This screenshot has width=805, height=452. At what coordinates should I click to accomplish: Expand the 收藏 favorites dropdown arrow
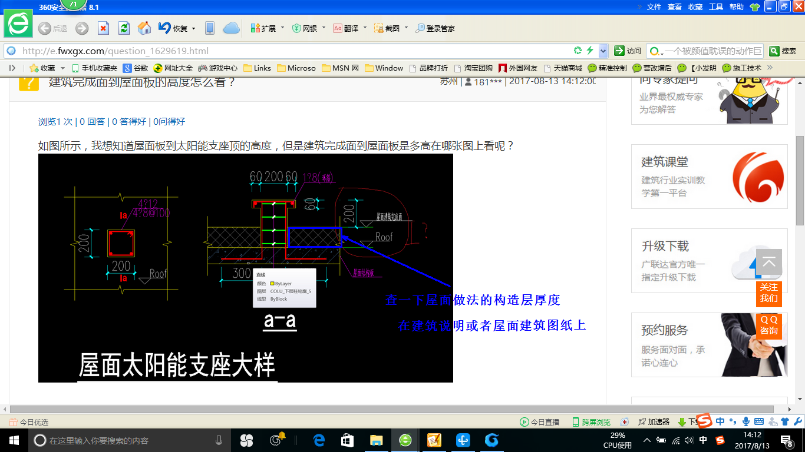(x=62, y=68)
